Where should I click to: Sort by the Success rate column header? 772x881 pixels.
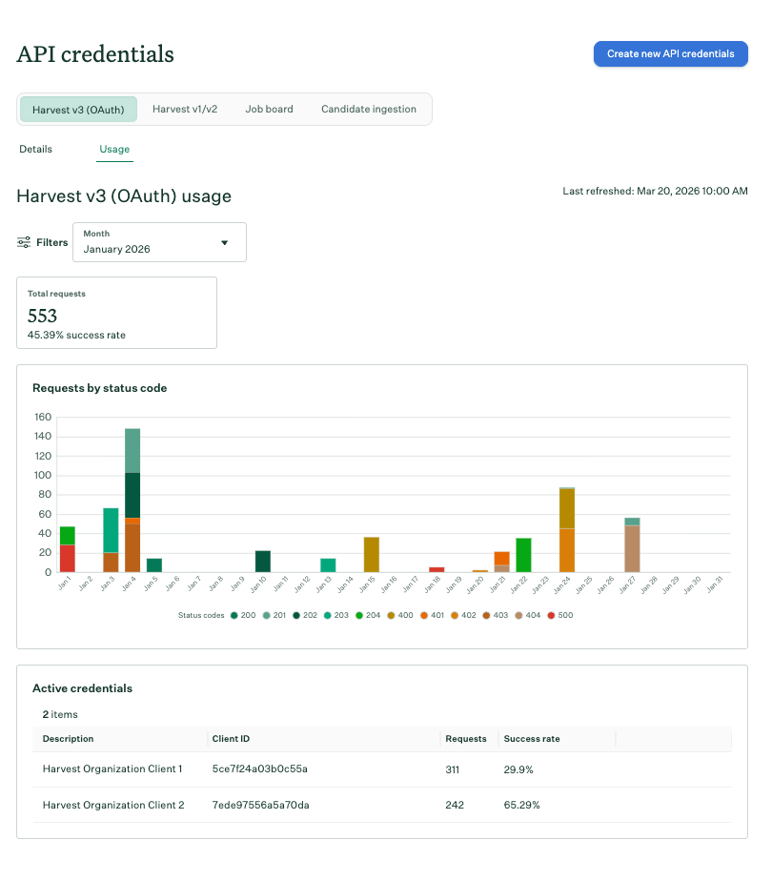tap(532, 739)
